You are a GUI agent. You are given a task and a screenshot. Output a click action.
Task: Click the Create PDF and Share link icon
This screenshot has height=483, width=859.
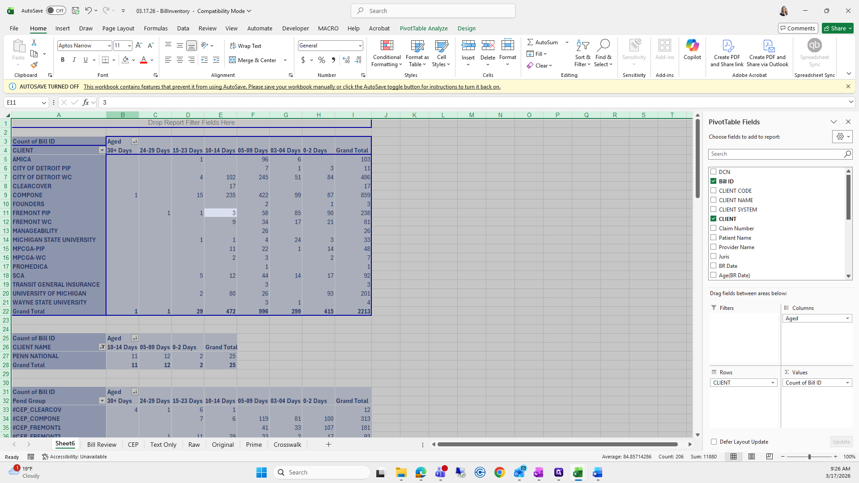pyautogui.click(x=727, y=46)
